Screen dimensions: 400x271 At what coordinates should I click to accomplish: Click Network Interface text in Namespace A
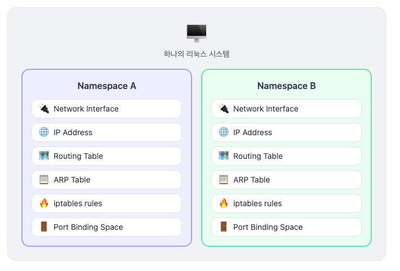pyautogui.click(x=86, y=109)
